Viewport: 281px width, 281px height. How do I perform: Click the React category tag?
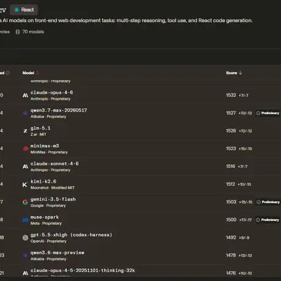24,10
